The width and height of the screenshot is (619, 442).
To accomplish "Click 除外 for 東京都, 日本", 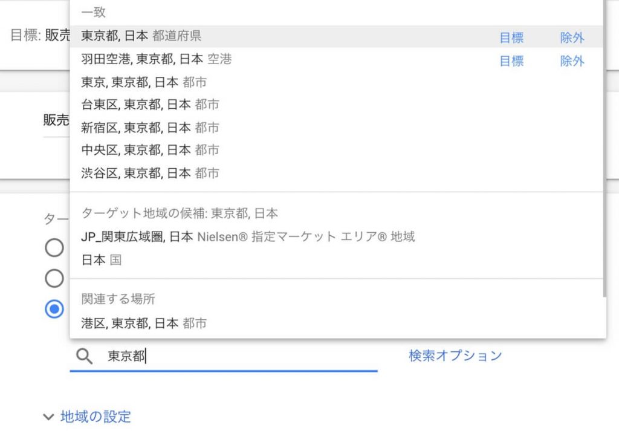I will [x=572, y=37].
